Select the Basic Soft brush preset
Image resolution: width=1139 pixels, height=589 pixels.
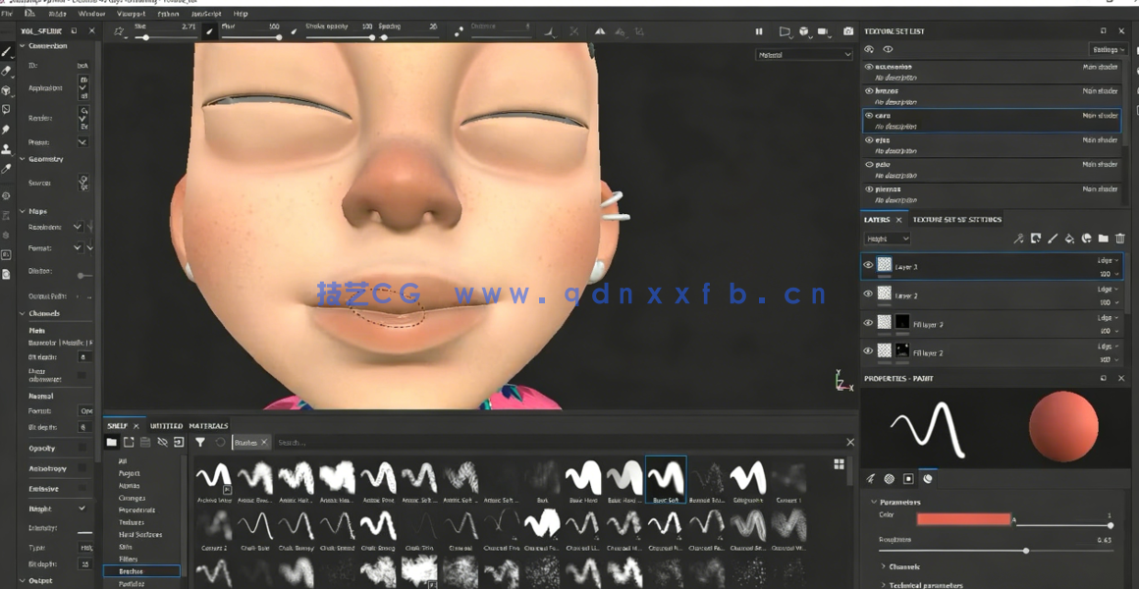(666, 479)
